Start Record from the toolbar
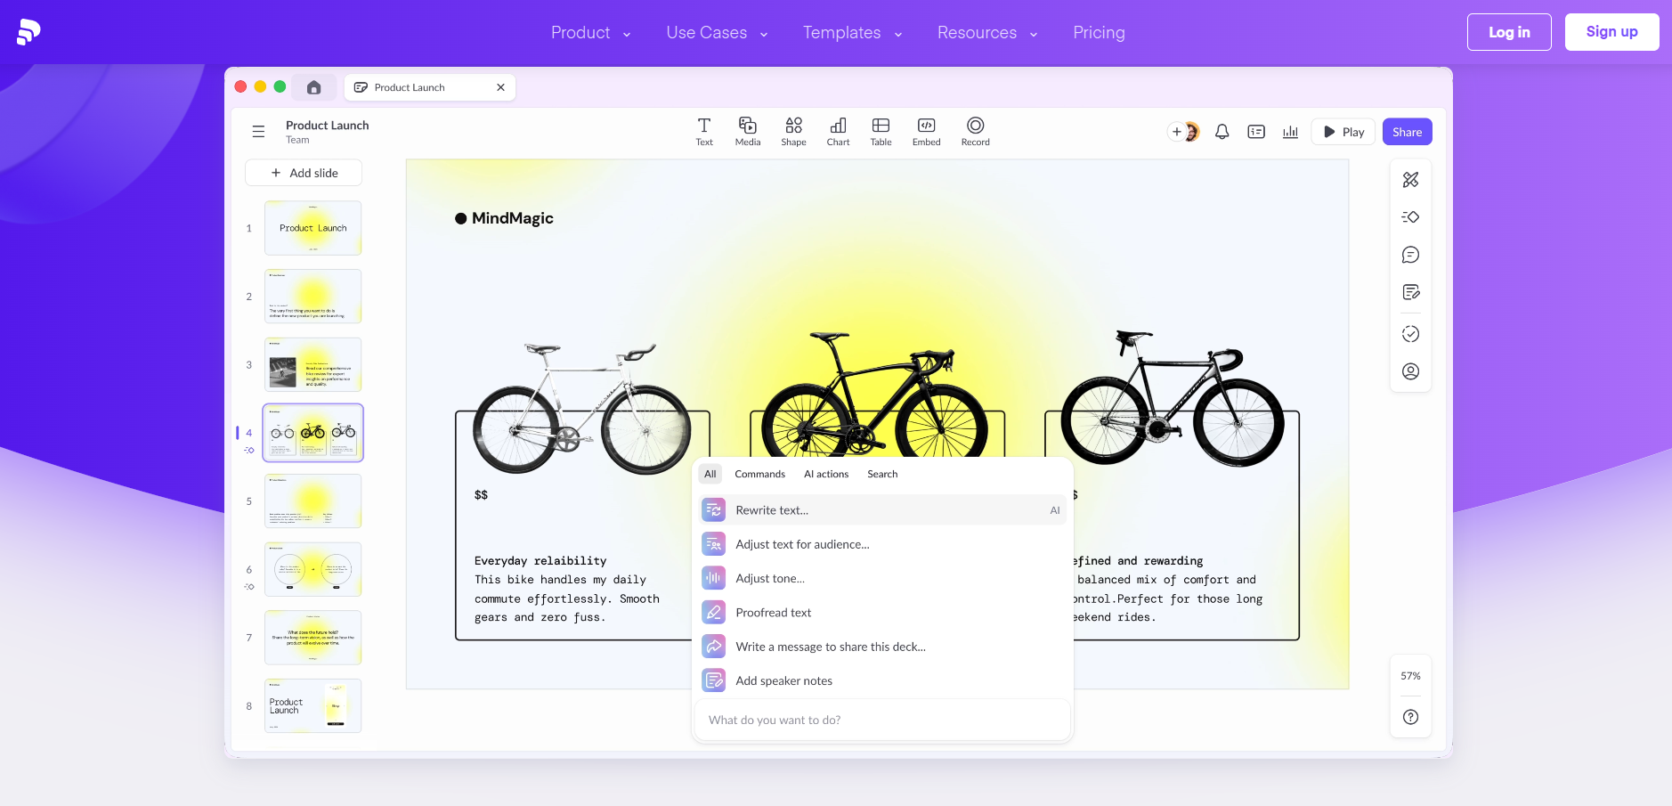1672x806 pixels. tap(975, 131)
